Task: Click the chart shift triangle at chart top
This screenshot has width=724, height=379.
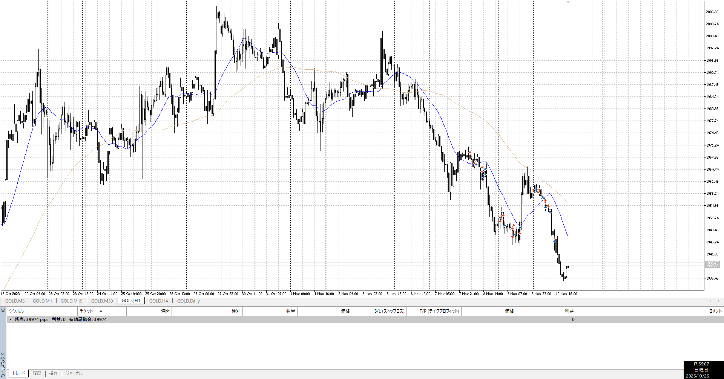Action: (x=568, y=2)
